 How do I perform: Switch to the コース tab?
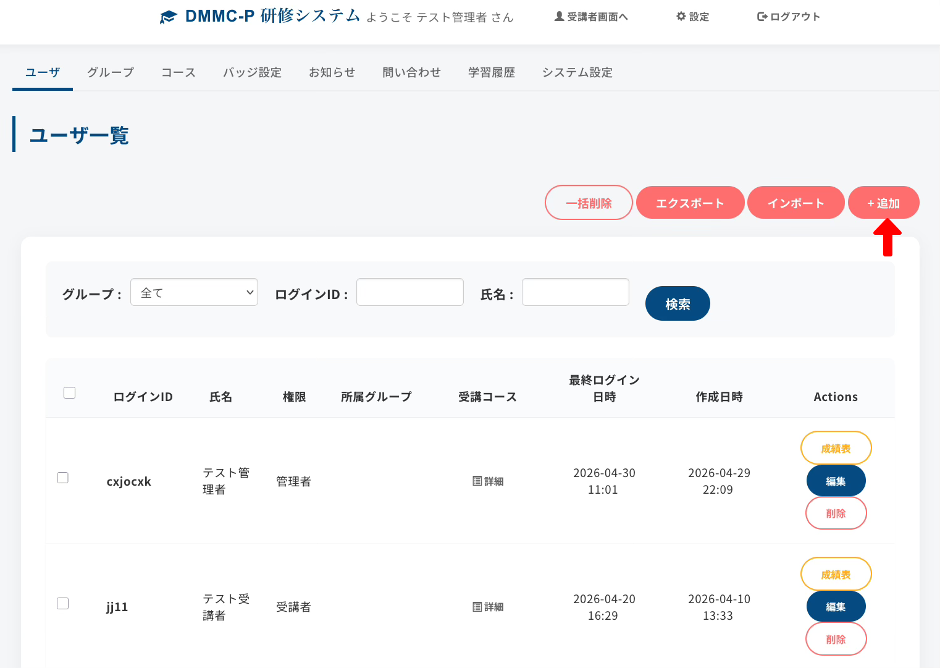pyautogui.click(x=178, y=72)
